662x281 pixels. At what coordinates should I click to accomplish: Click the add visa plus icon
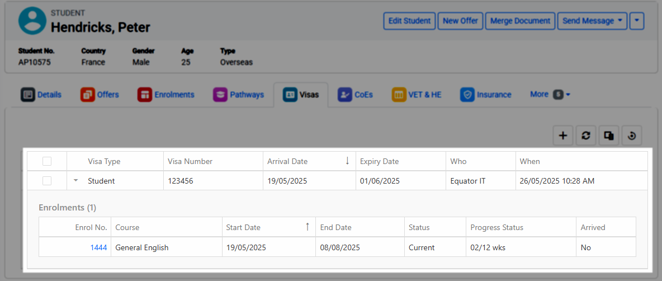point(563,135)
